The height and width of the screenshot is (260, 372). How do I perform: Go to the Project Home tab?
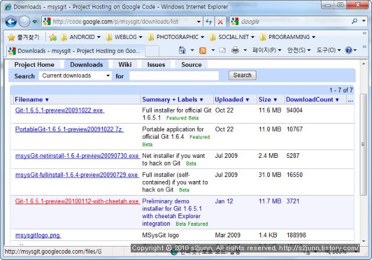34,64
